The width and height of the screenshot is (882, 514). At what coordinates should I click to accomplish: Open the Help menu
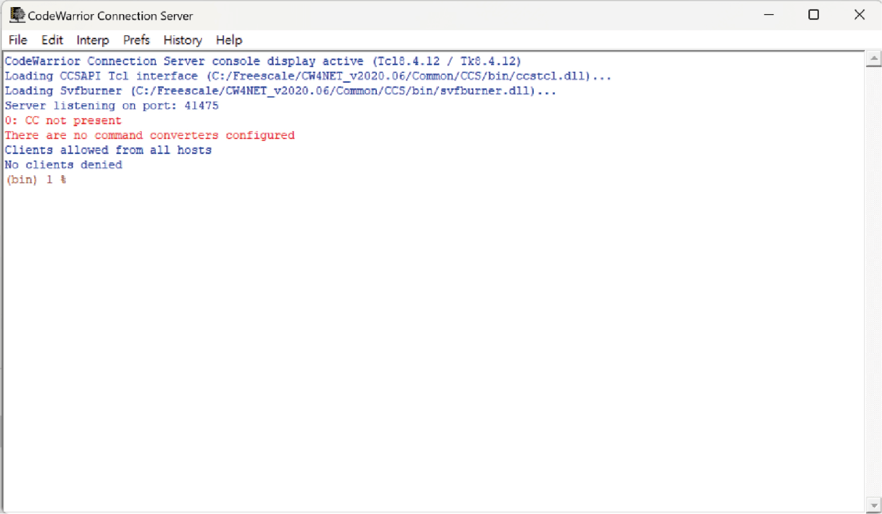click(229, 40)
